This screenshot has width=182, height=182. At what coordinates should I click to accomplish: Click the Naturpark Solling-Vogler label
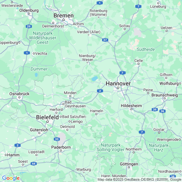pyautogui.click(x=110, y=147)
